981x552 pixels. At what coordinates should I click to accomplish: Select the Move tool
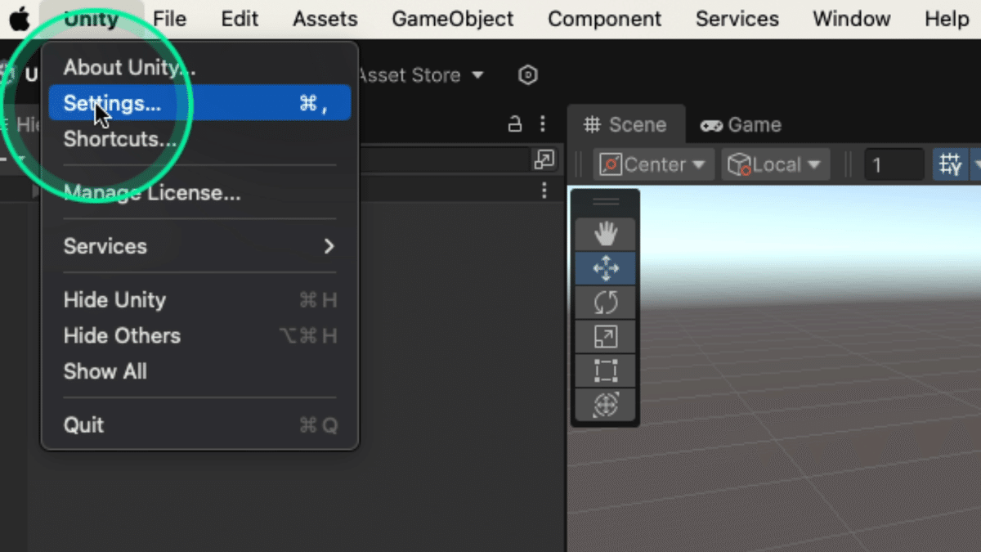(x=605, y=268)
